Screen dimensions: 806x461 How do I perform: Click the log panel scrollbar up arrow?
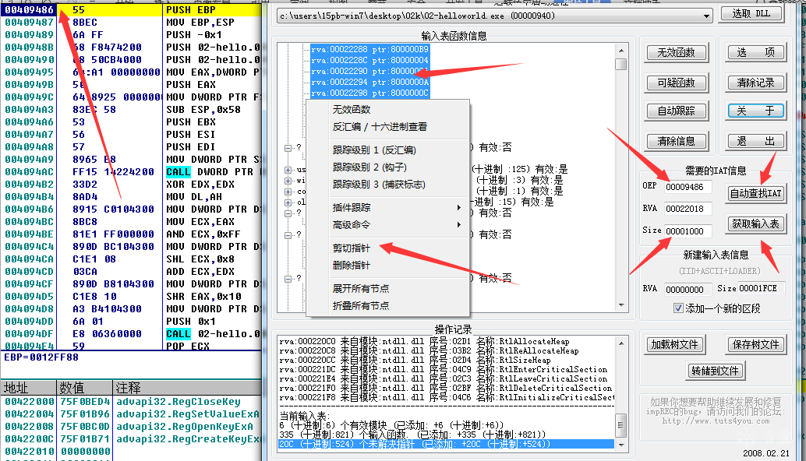point(621,343)
